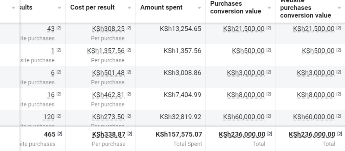Image resolution: width=345 pixels, height=151 pixels.
Task: Open Cost per result column dropdown arrow
Action: pos(129,8)
